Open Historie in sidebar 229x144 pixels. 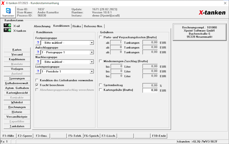(17, 112)
